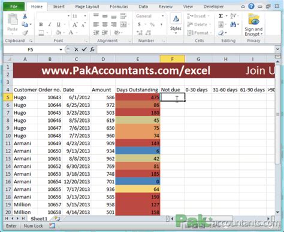Screen dimensions: 284x232
Task: Click the Copy icon
Action: (25, 25)
